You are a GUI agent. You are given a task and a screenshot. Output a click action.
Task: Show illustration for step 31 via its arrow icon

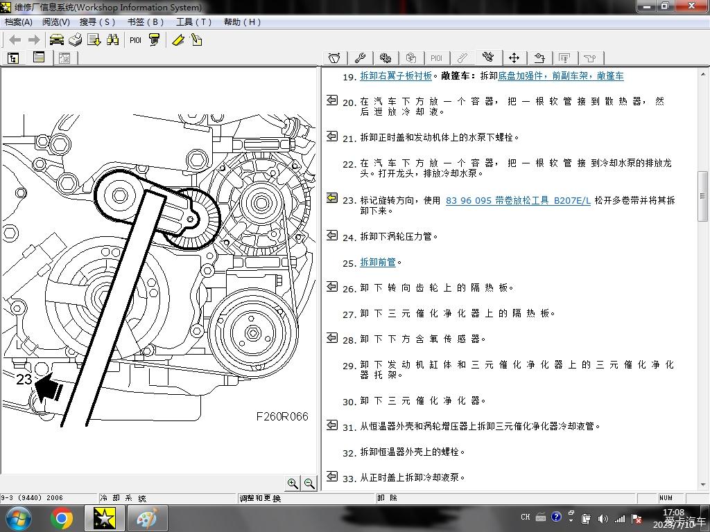pyautogui.click(x=332, y=425)
